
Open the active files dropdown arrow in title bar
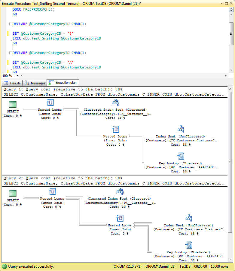(221, 3)
